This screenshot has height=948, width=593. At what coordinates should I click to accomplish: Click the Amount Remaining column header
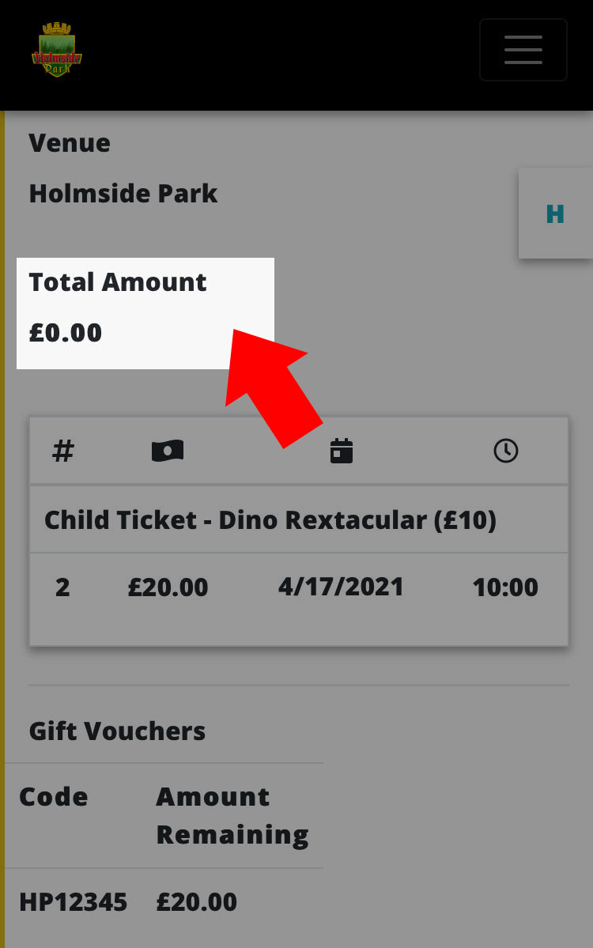[232, 816]
